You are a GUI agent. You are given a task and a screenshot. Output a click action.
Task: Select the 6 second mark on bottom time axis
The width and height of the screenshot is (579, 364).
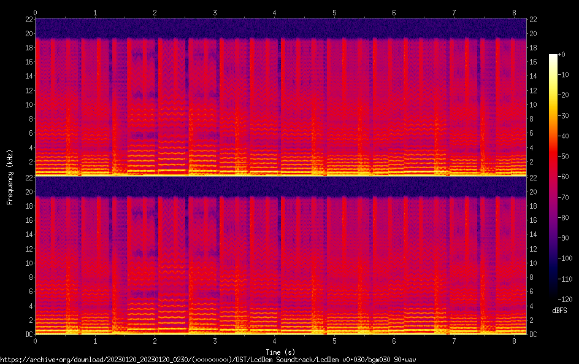(x=394, y=341)
